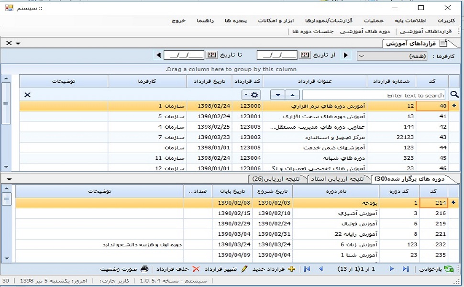Viewport: 464px width, 287px height.
Task: Go to the previous record in the navigator
Action: [x=321, y=269]
